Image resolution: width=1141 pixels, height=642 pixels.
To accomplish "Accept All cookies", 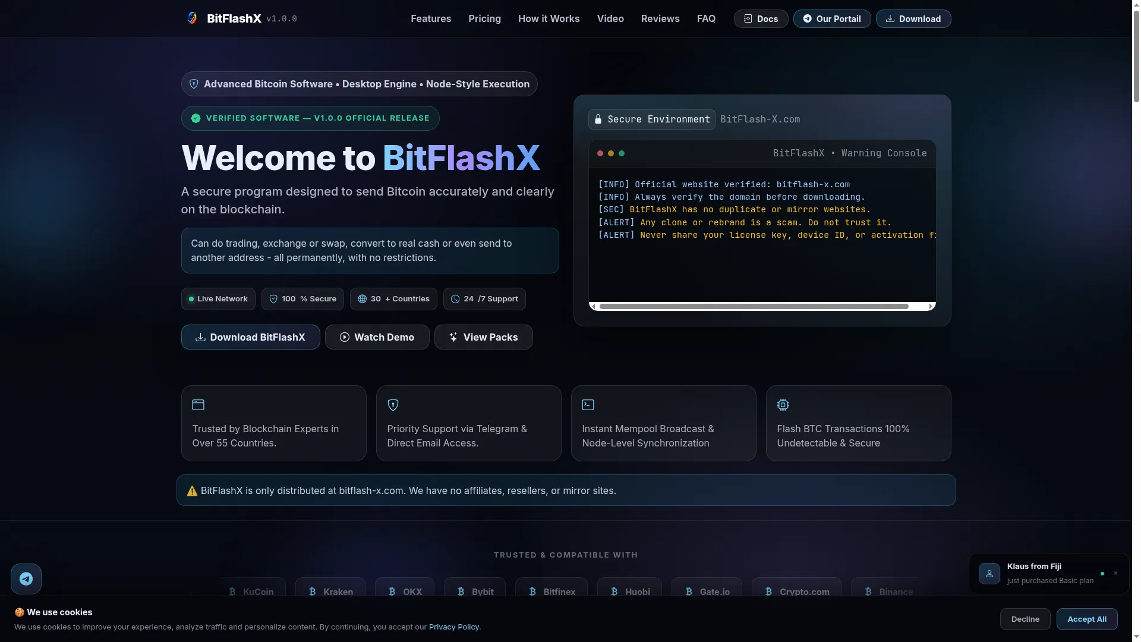I will (1087, 619).
